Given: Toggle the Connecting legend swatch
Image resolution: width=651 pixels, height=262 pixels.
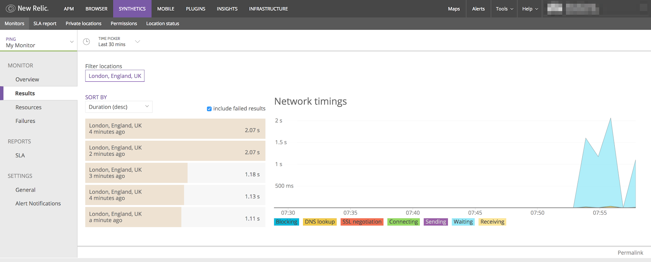Looking at the screenshot, I should 403,222.
